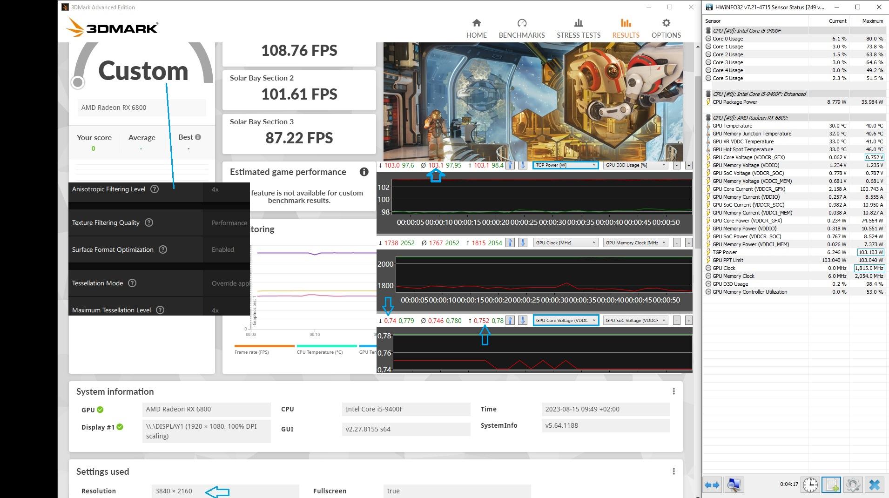Reset the HWiNFO clock timer button
This screenshot has height=498, width=889.
[x=810, y=485]
